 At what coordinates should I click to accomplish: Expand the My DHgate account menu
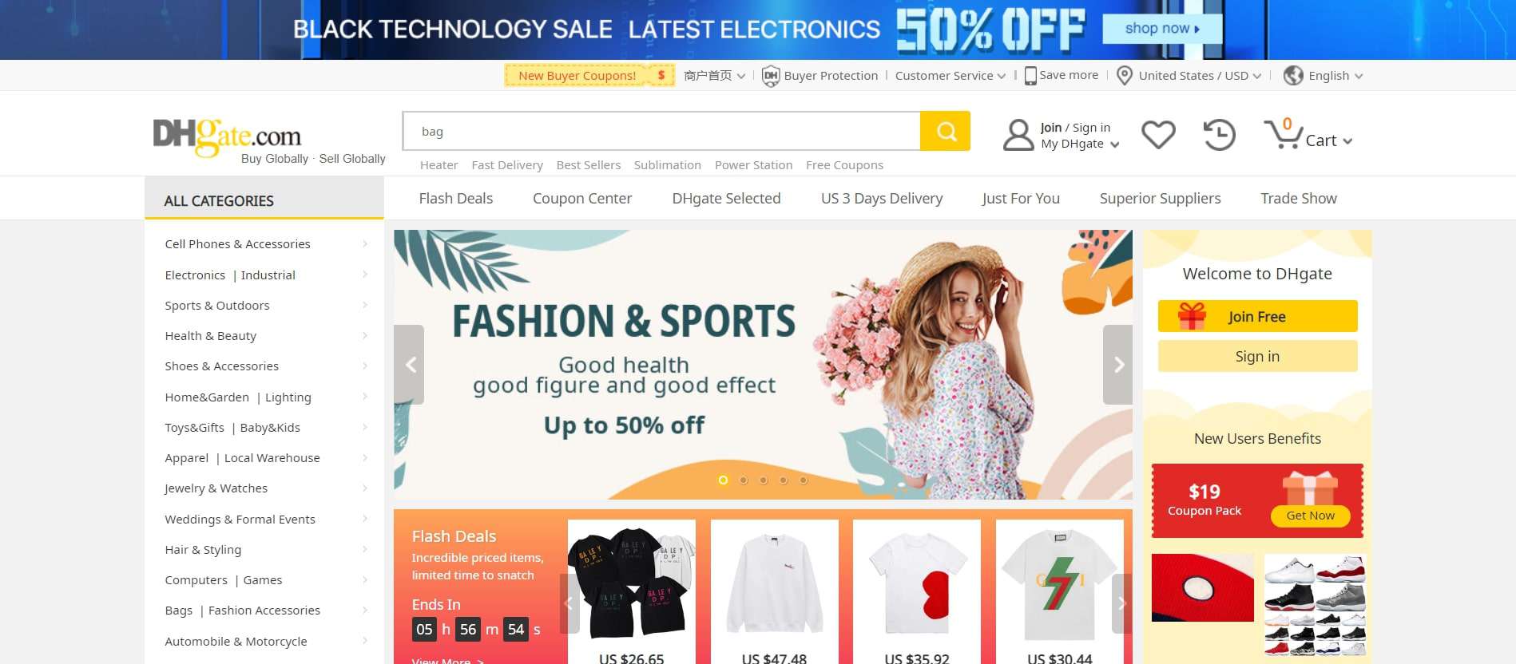[x=1080, y=144]
